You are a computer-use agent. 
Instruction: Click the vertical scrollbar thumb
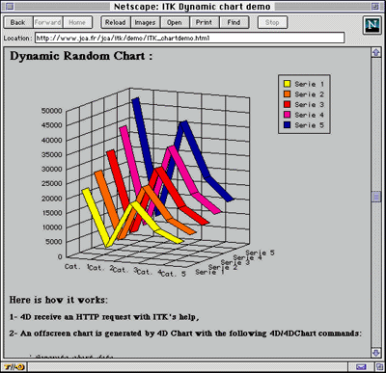click(x=376, y=197)
